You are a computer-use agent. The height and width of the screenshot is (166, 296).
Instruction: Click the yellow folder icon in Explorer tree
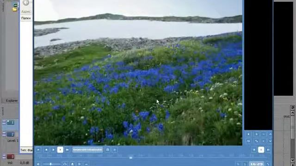point(15,9)
